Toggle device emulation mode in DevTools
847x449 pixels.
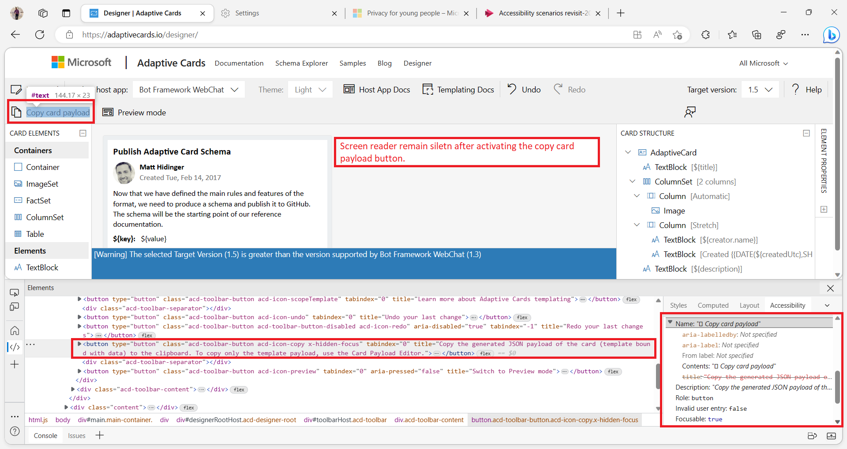(15, 307)
